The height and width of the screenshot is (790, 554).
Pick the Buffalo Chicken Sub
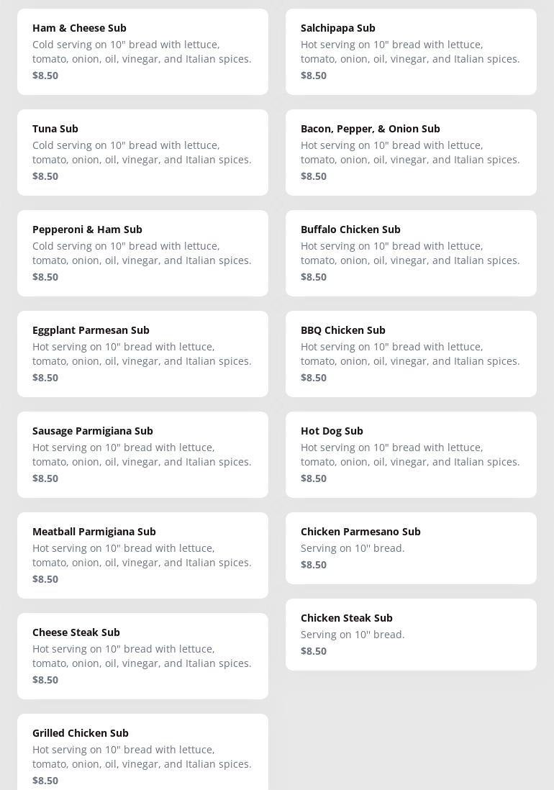pyautogui.click(x=411, y=253)
